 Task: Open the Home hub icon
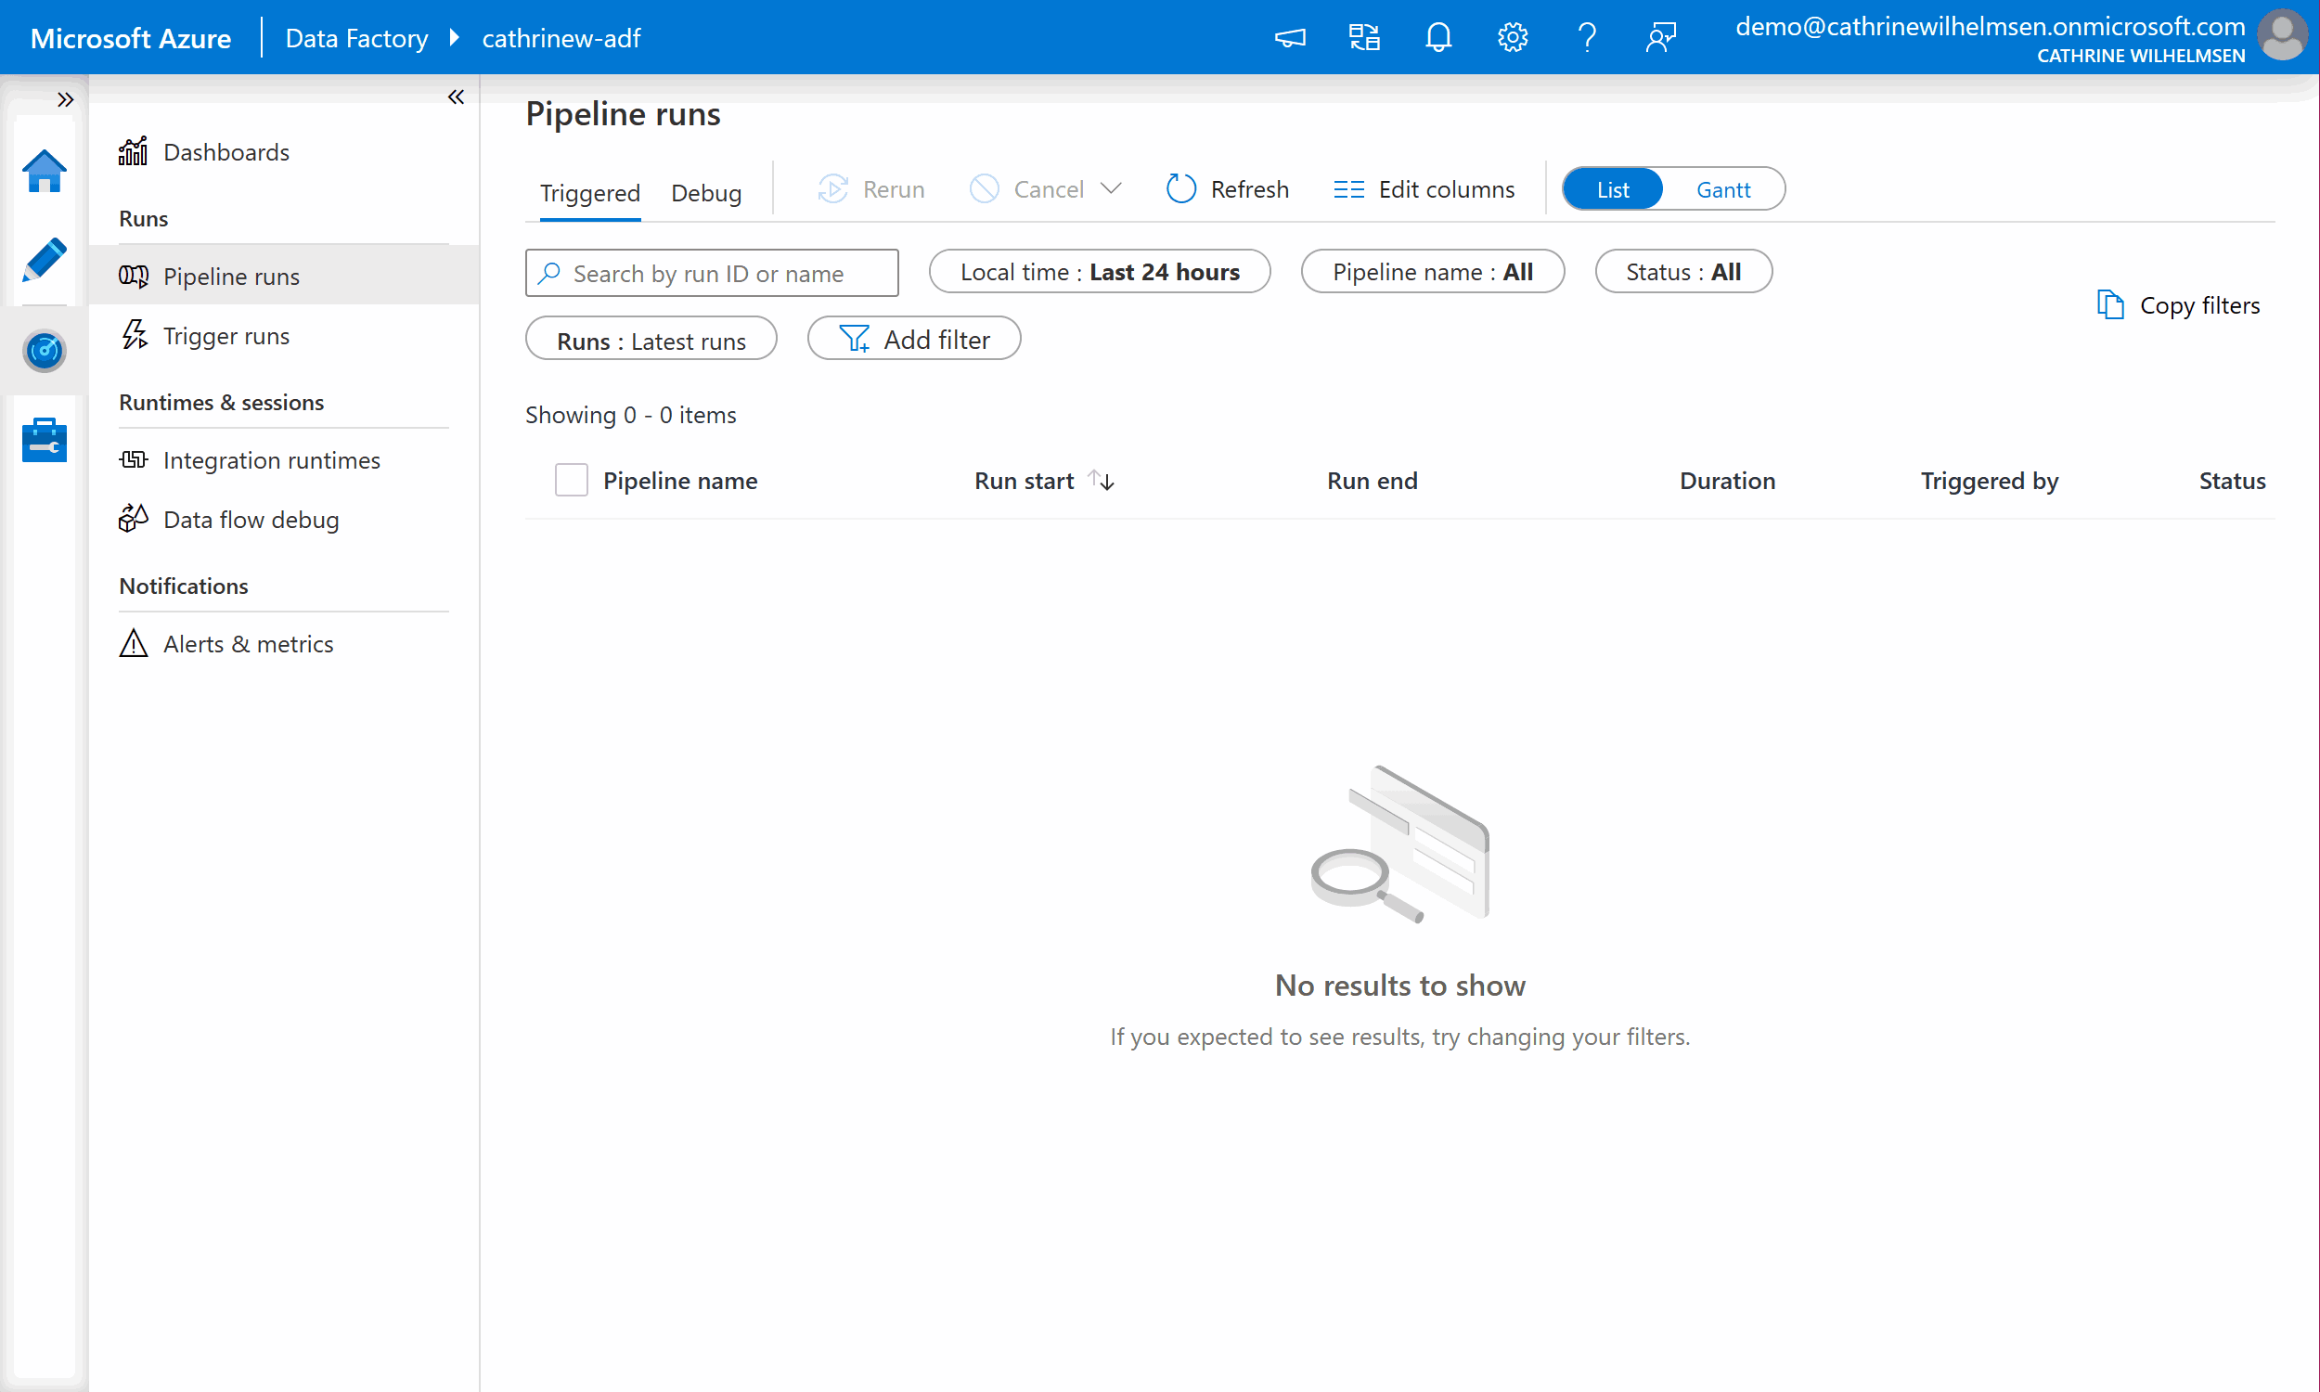tap(43, 172)
